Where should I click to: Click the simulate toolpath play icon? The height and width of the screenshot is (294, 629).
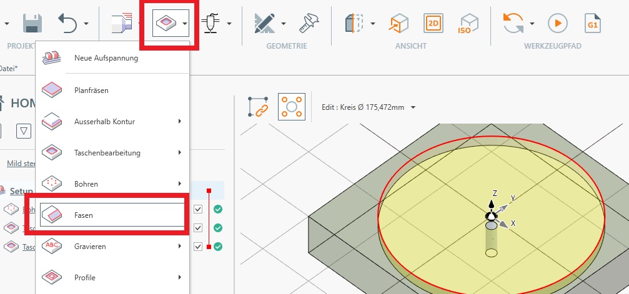click(x=556, y=24)
